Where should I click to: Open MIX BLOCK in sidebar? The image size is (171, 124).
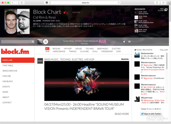coord(7,81)
